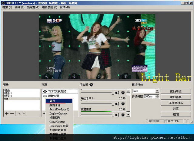Toggle visibility of TEXT文字測試 source
194x141 pixels.
(x=45, y=91)
